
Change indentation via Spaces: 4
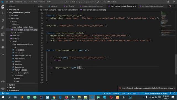tap(116, 93)
